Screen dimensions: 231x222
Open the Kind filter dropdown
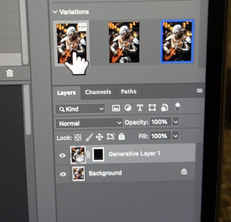tap(80, 109)
